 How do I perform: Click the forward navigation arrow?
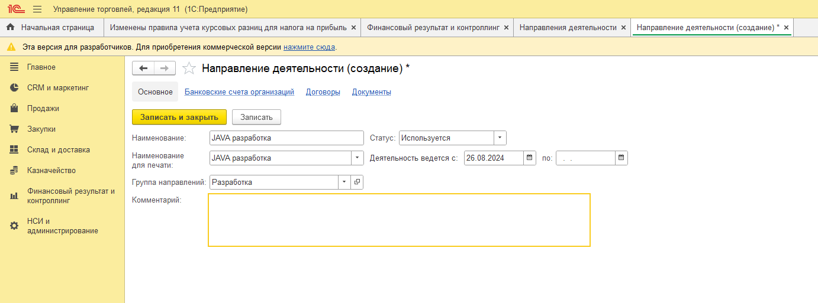pos(165,69)
